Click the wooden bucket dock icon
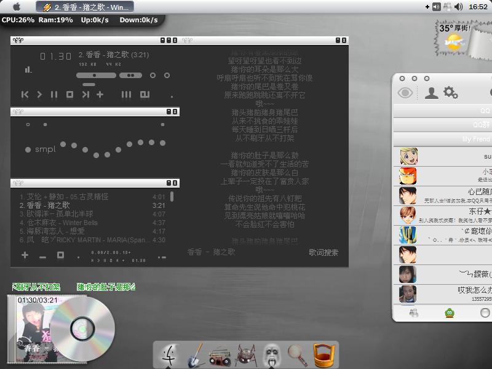Screen dimensions: 492x369 pyautogui.click(x=324, y=355)
